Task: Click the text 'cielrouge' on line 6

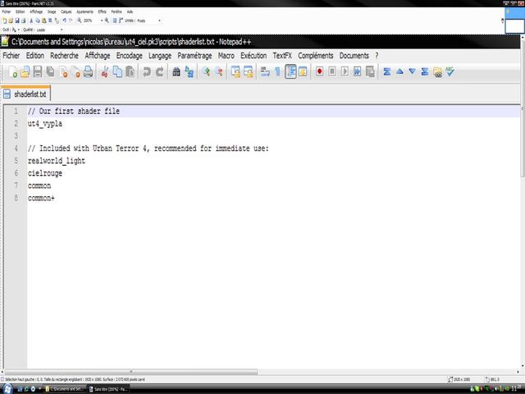Action: 45,173
